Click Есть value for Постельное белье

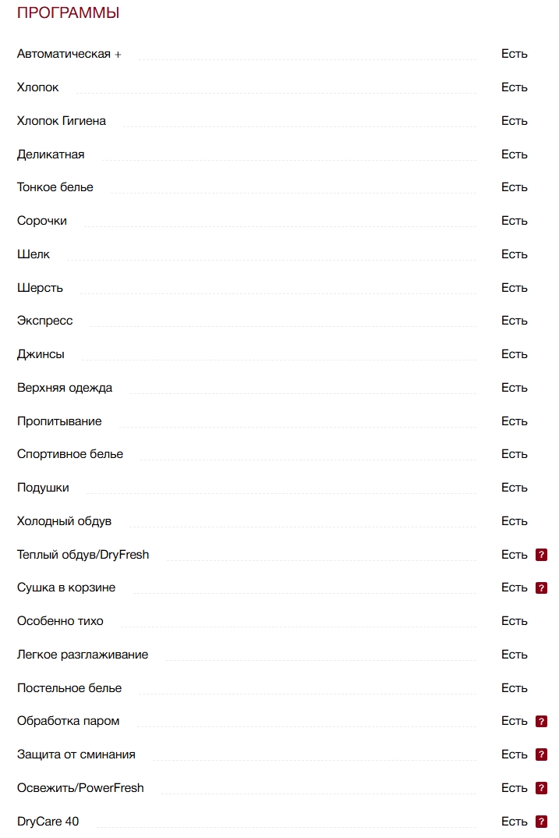515,688
